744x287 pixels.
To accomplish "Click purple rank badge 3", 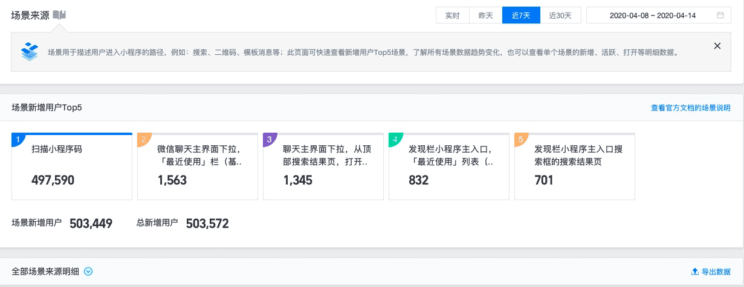I will pyautogui.click(x=268, y=139).
